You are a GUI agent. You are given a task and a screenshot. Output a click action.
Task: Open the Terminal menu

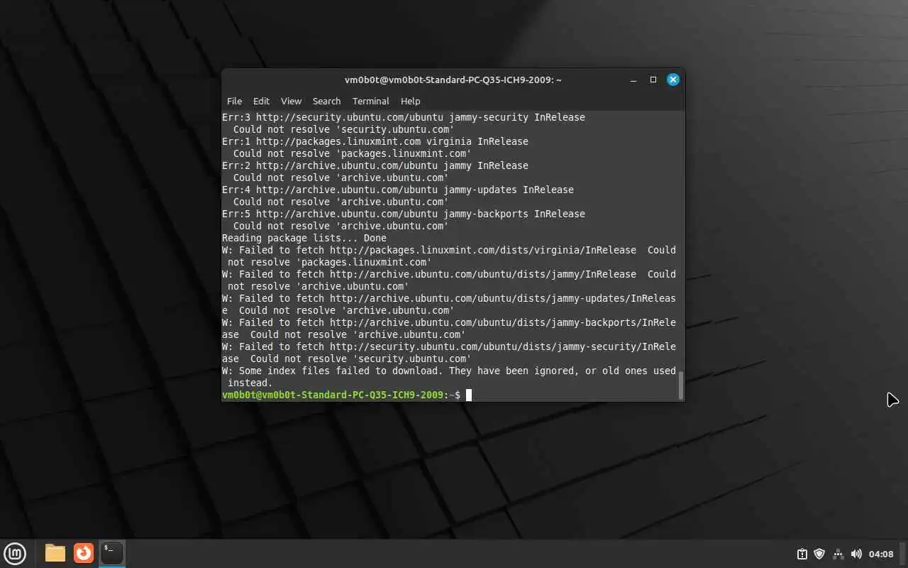point(370,101)
